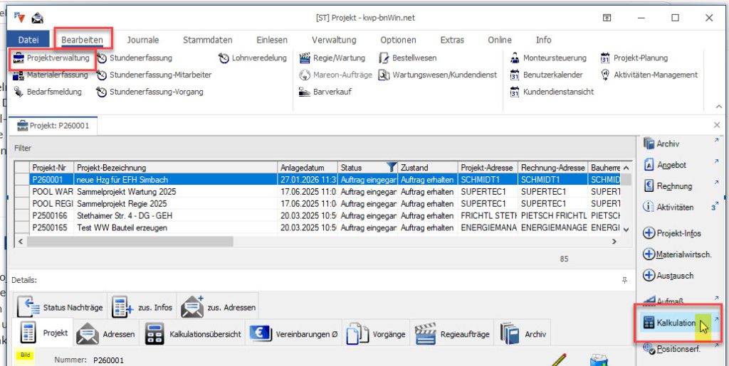The width and height of the screenshot is (729, 366).
Task: Open the Stammdaten menu
Action: pyautogui.click(x=207, y=40)
